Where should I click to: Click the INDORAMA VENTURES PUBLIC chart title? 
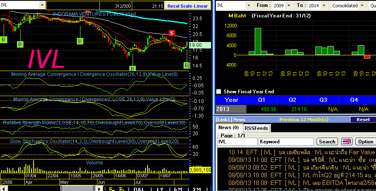(94, 14)
